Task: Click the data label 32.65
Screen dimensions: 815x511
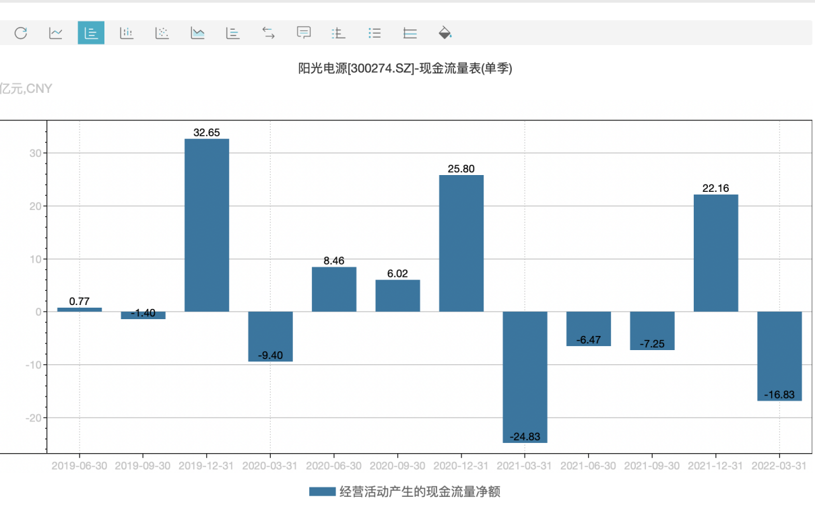Action: (x=207, y=133)
